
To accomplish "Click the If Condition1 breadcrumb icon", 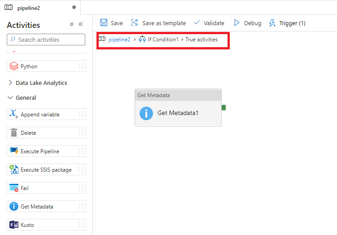I will click(x=142, y=39).
